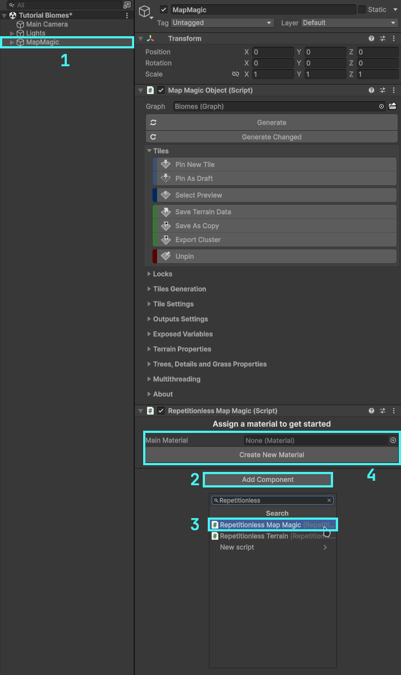Click the Generate button
Viewport: 401px width, 675px height.
coord(272,122)
